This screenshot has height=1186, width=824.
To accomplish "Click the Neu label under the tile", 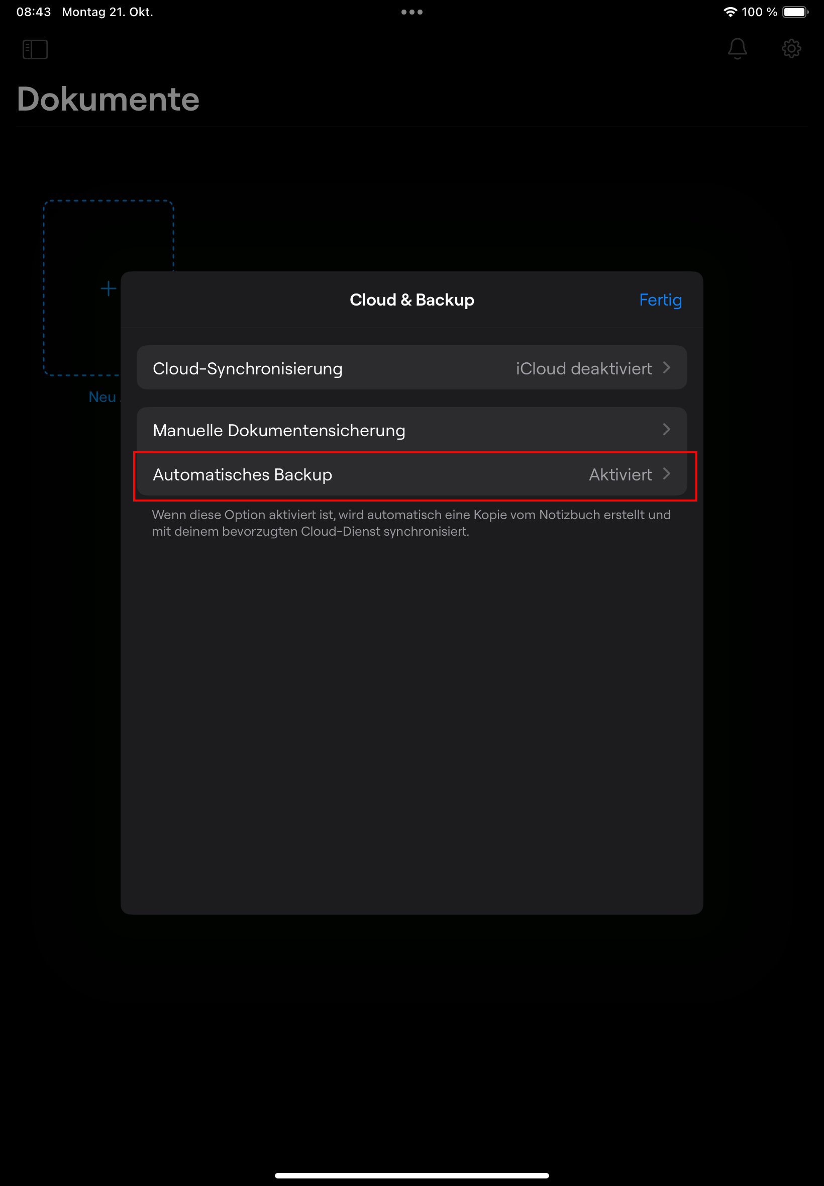I will point(102,397).
